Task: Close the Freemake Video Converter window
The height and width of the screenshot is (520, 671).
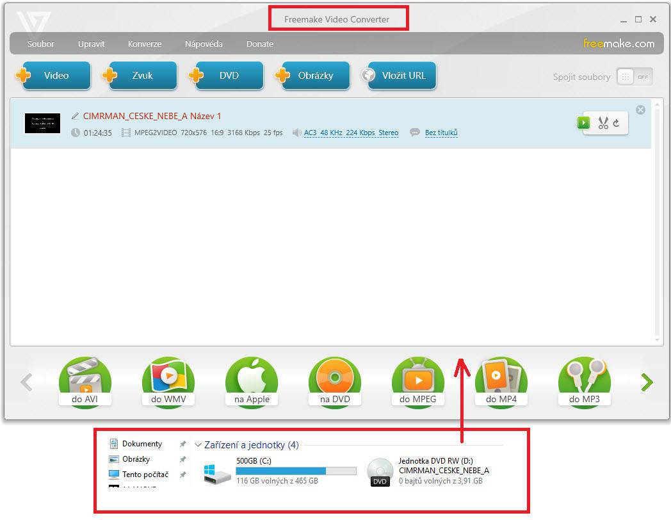Action: [x=653, y=19]
